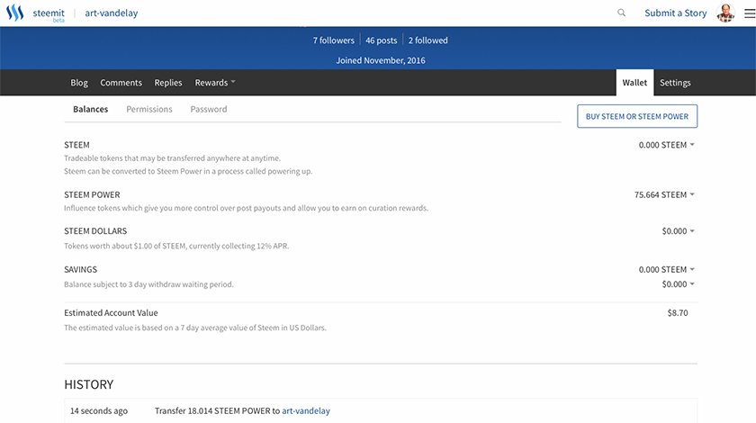Open the Password sub-tab

(208, 109)
